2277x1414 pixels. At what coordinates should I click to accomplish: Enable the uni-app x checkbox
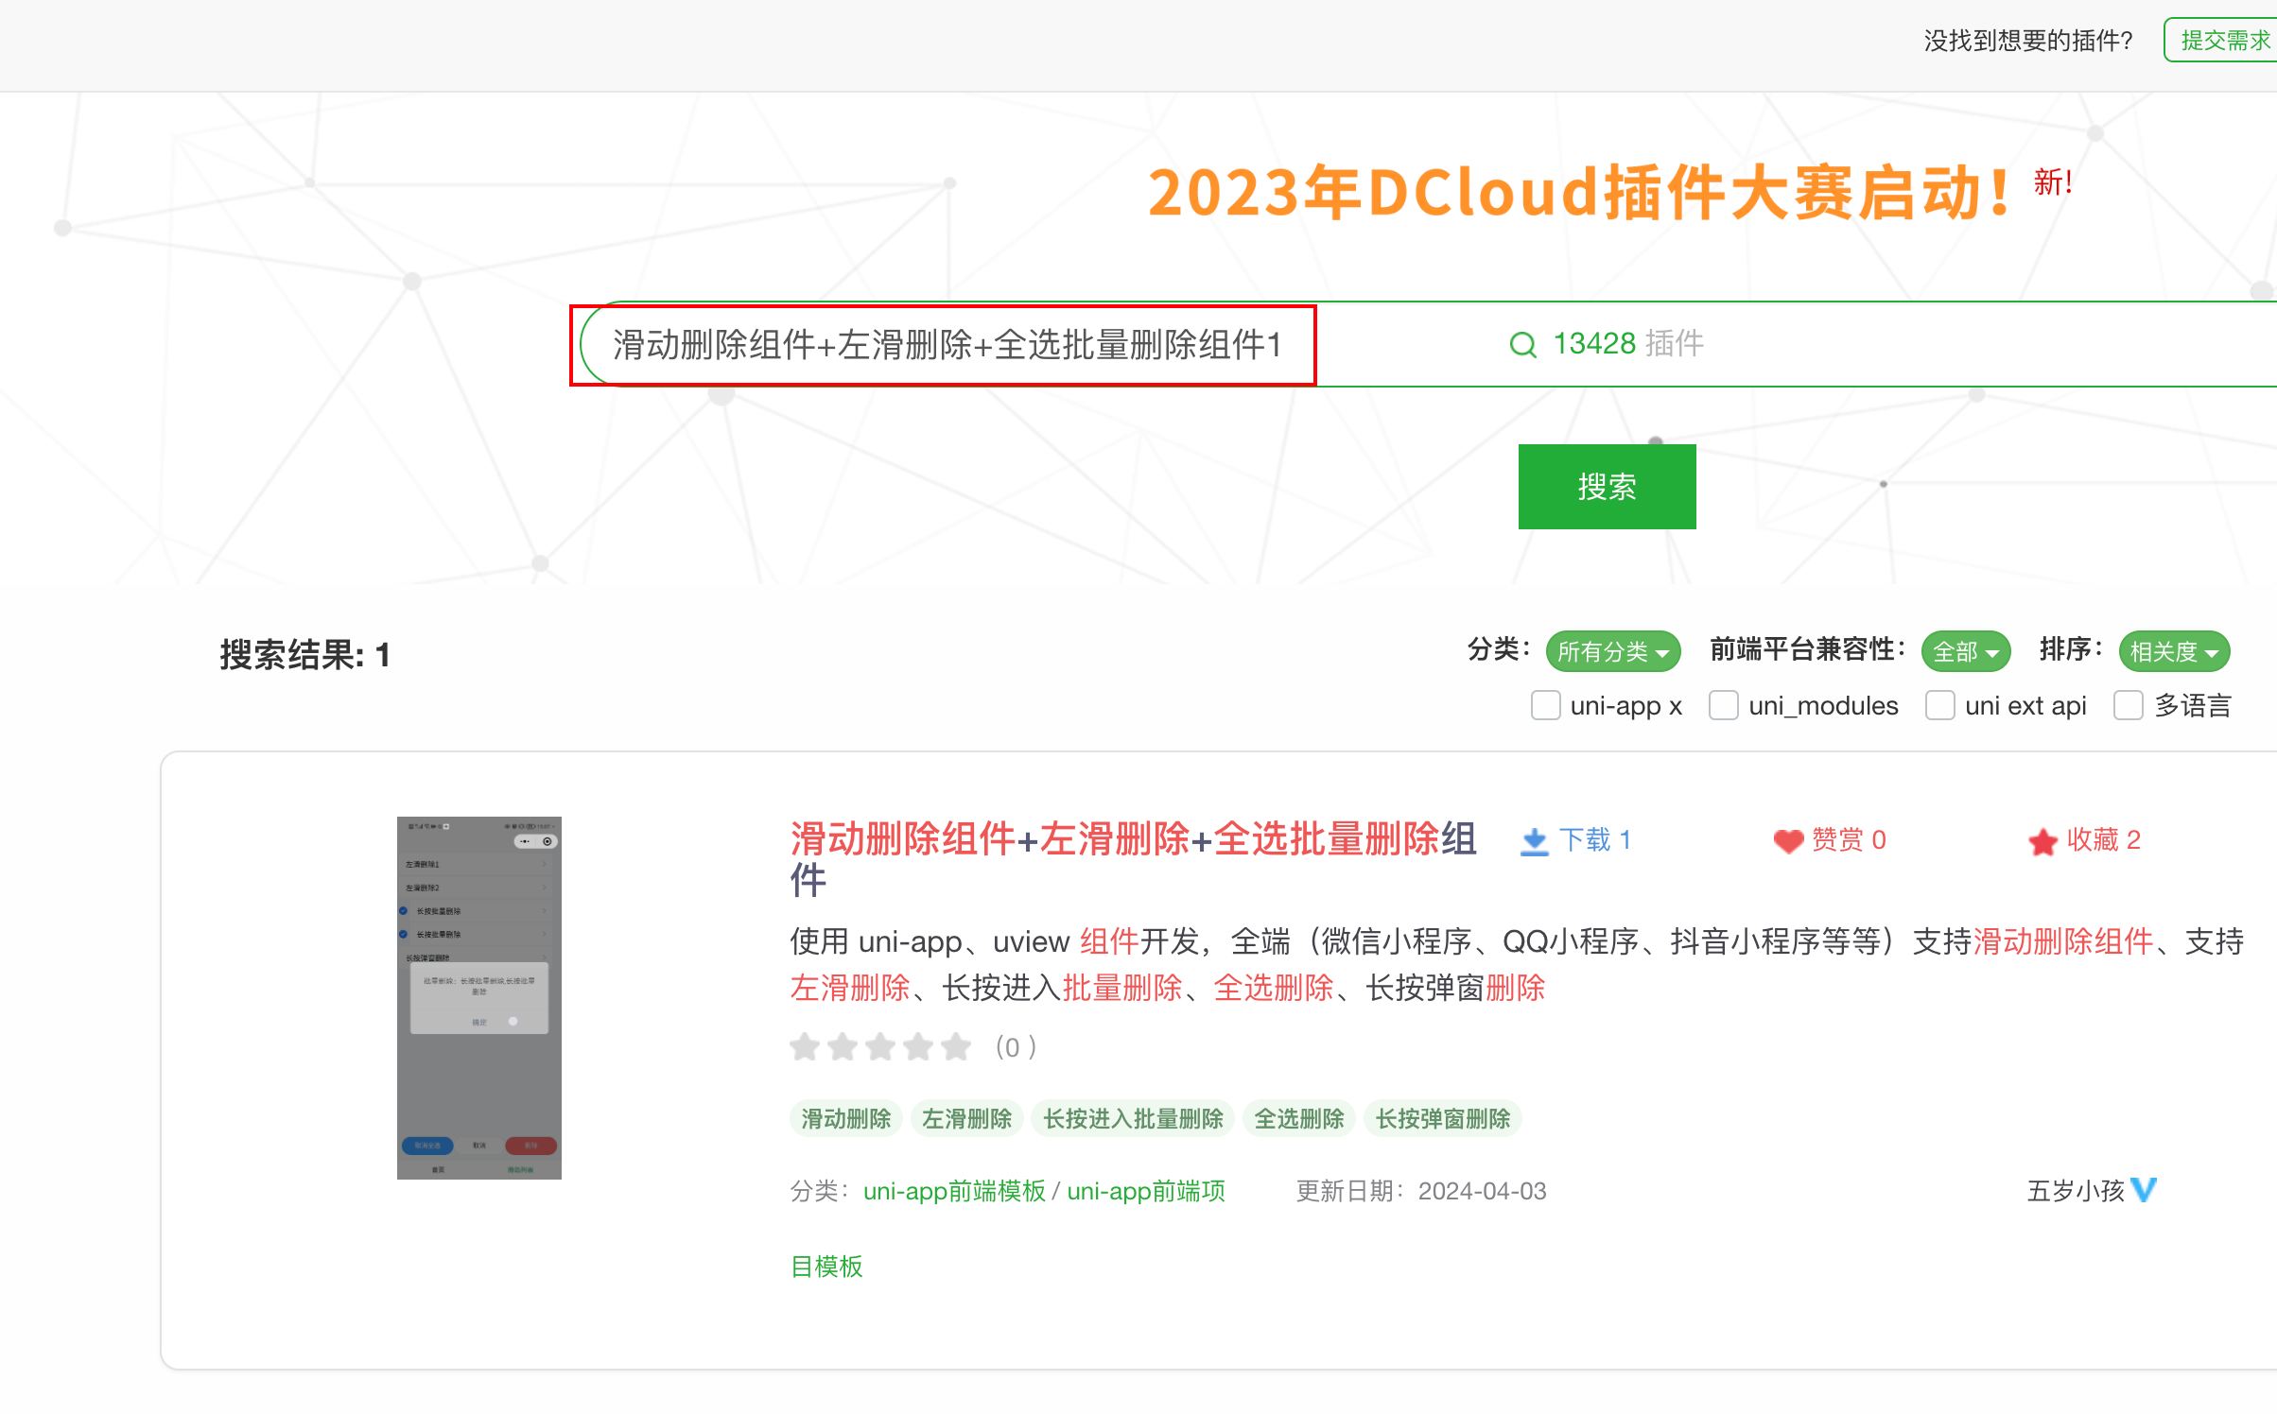point(1545,706)
